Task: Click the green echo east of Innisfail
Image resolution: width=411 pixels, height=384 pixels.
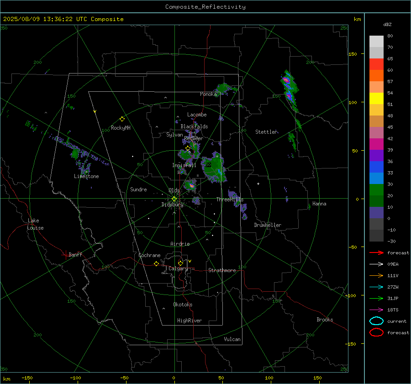Action: pyautogui.click(x=214, y=168)
